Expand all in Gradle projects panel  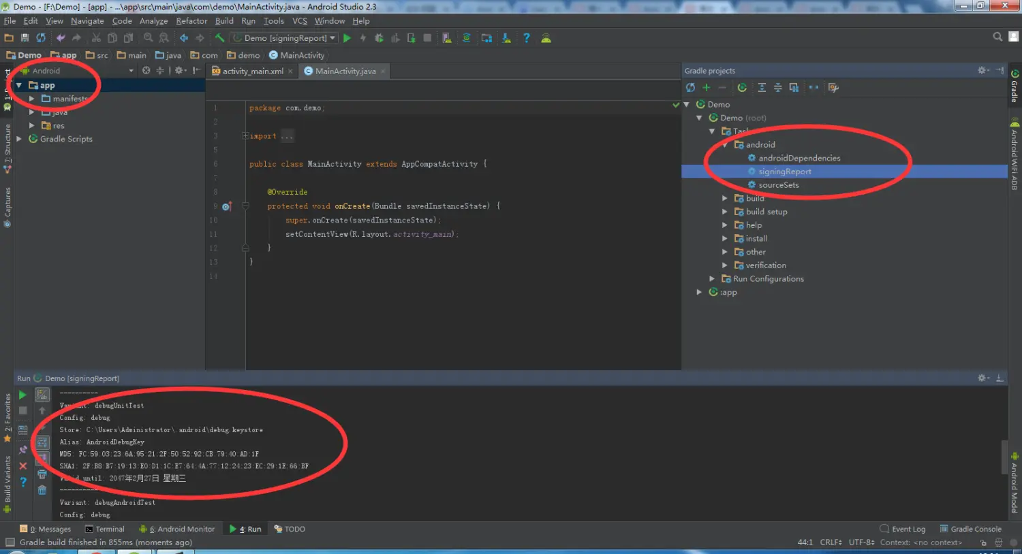tap(762, 87)
